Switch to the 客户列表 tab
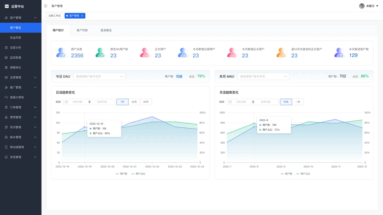 click(82, 30)
